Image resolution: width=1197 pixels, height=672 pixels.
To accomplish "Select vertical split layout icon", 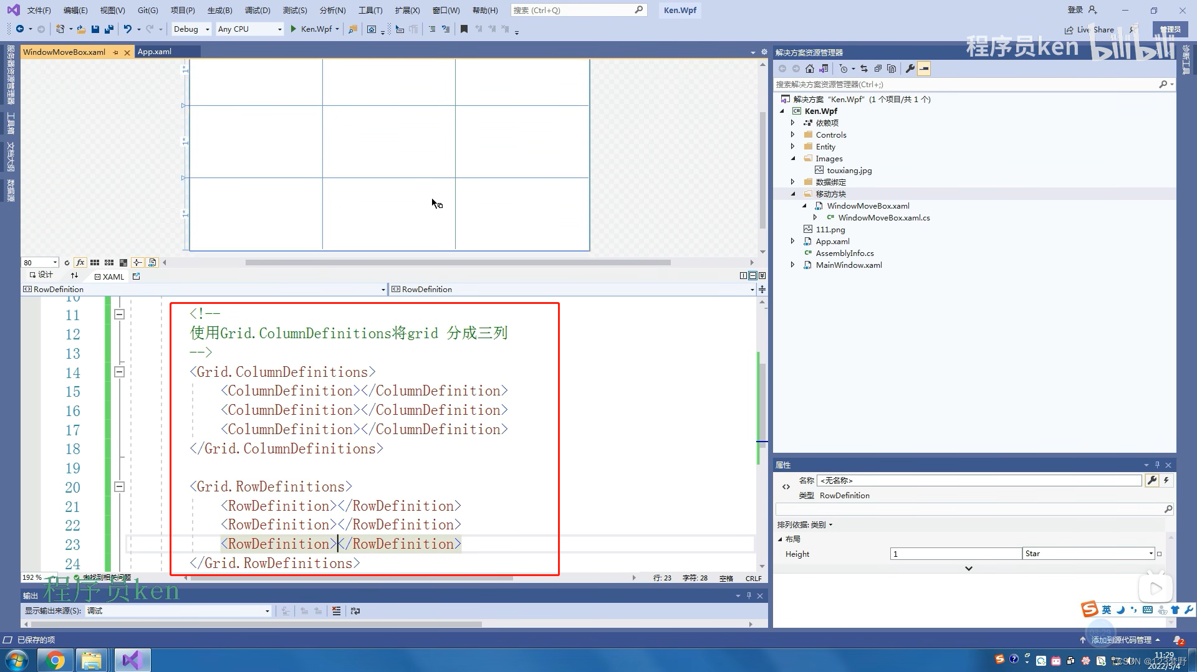I will pos(743,275).
